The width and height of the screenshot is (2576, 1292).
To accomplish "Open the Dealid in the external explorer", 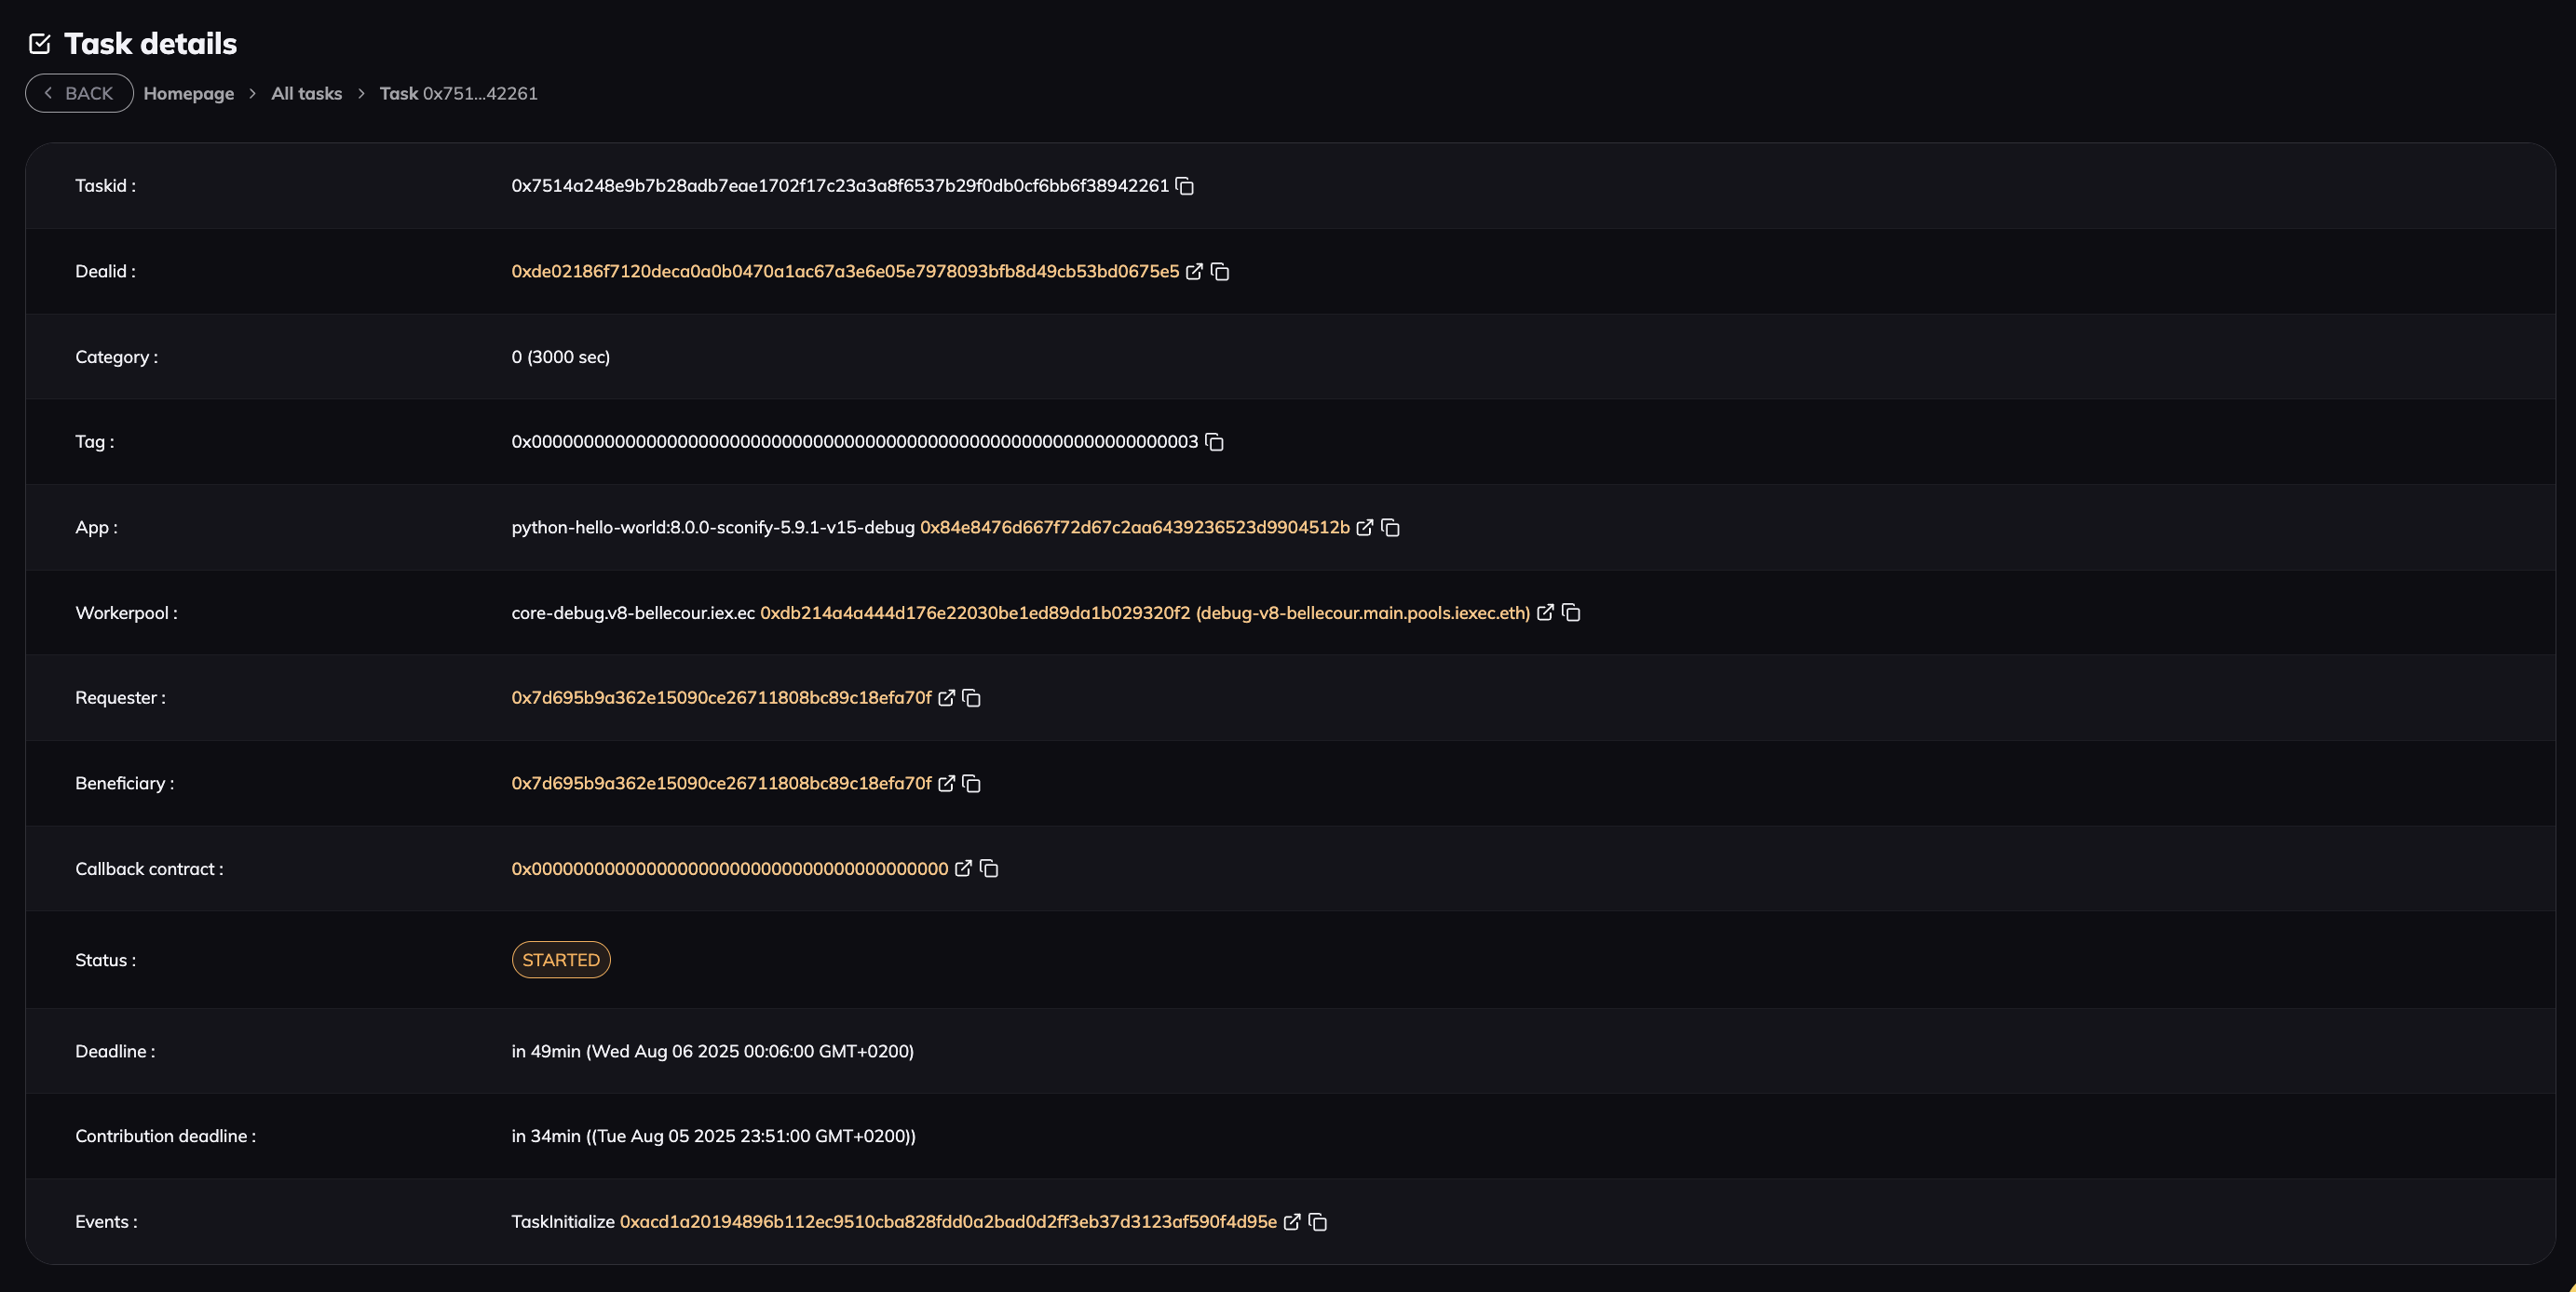I will pos(1196,271).
